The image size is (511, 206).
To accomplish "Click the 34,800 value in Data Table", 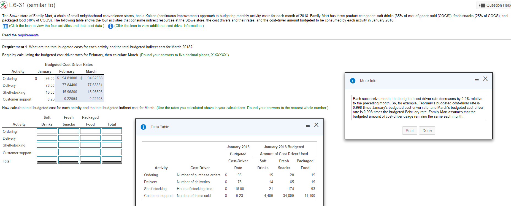I will tap(288, 196).
